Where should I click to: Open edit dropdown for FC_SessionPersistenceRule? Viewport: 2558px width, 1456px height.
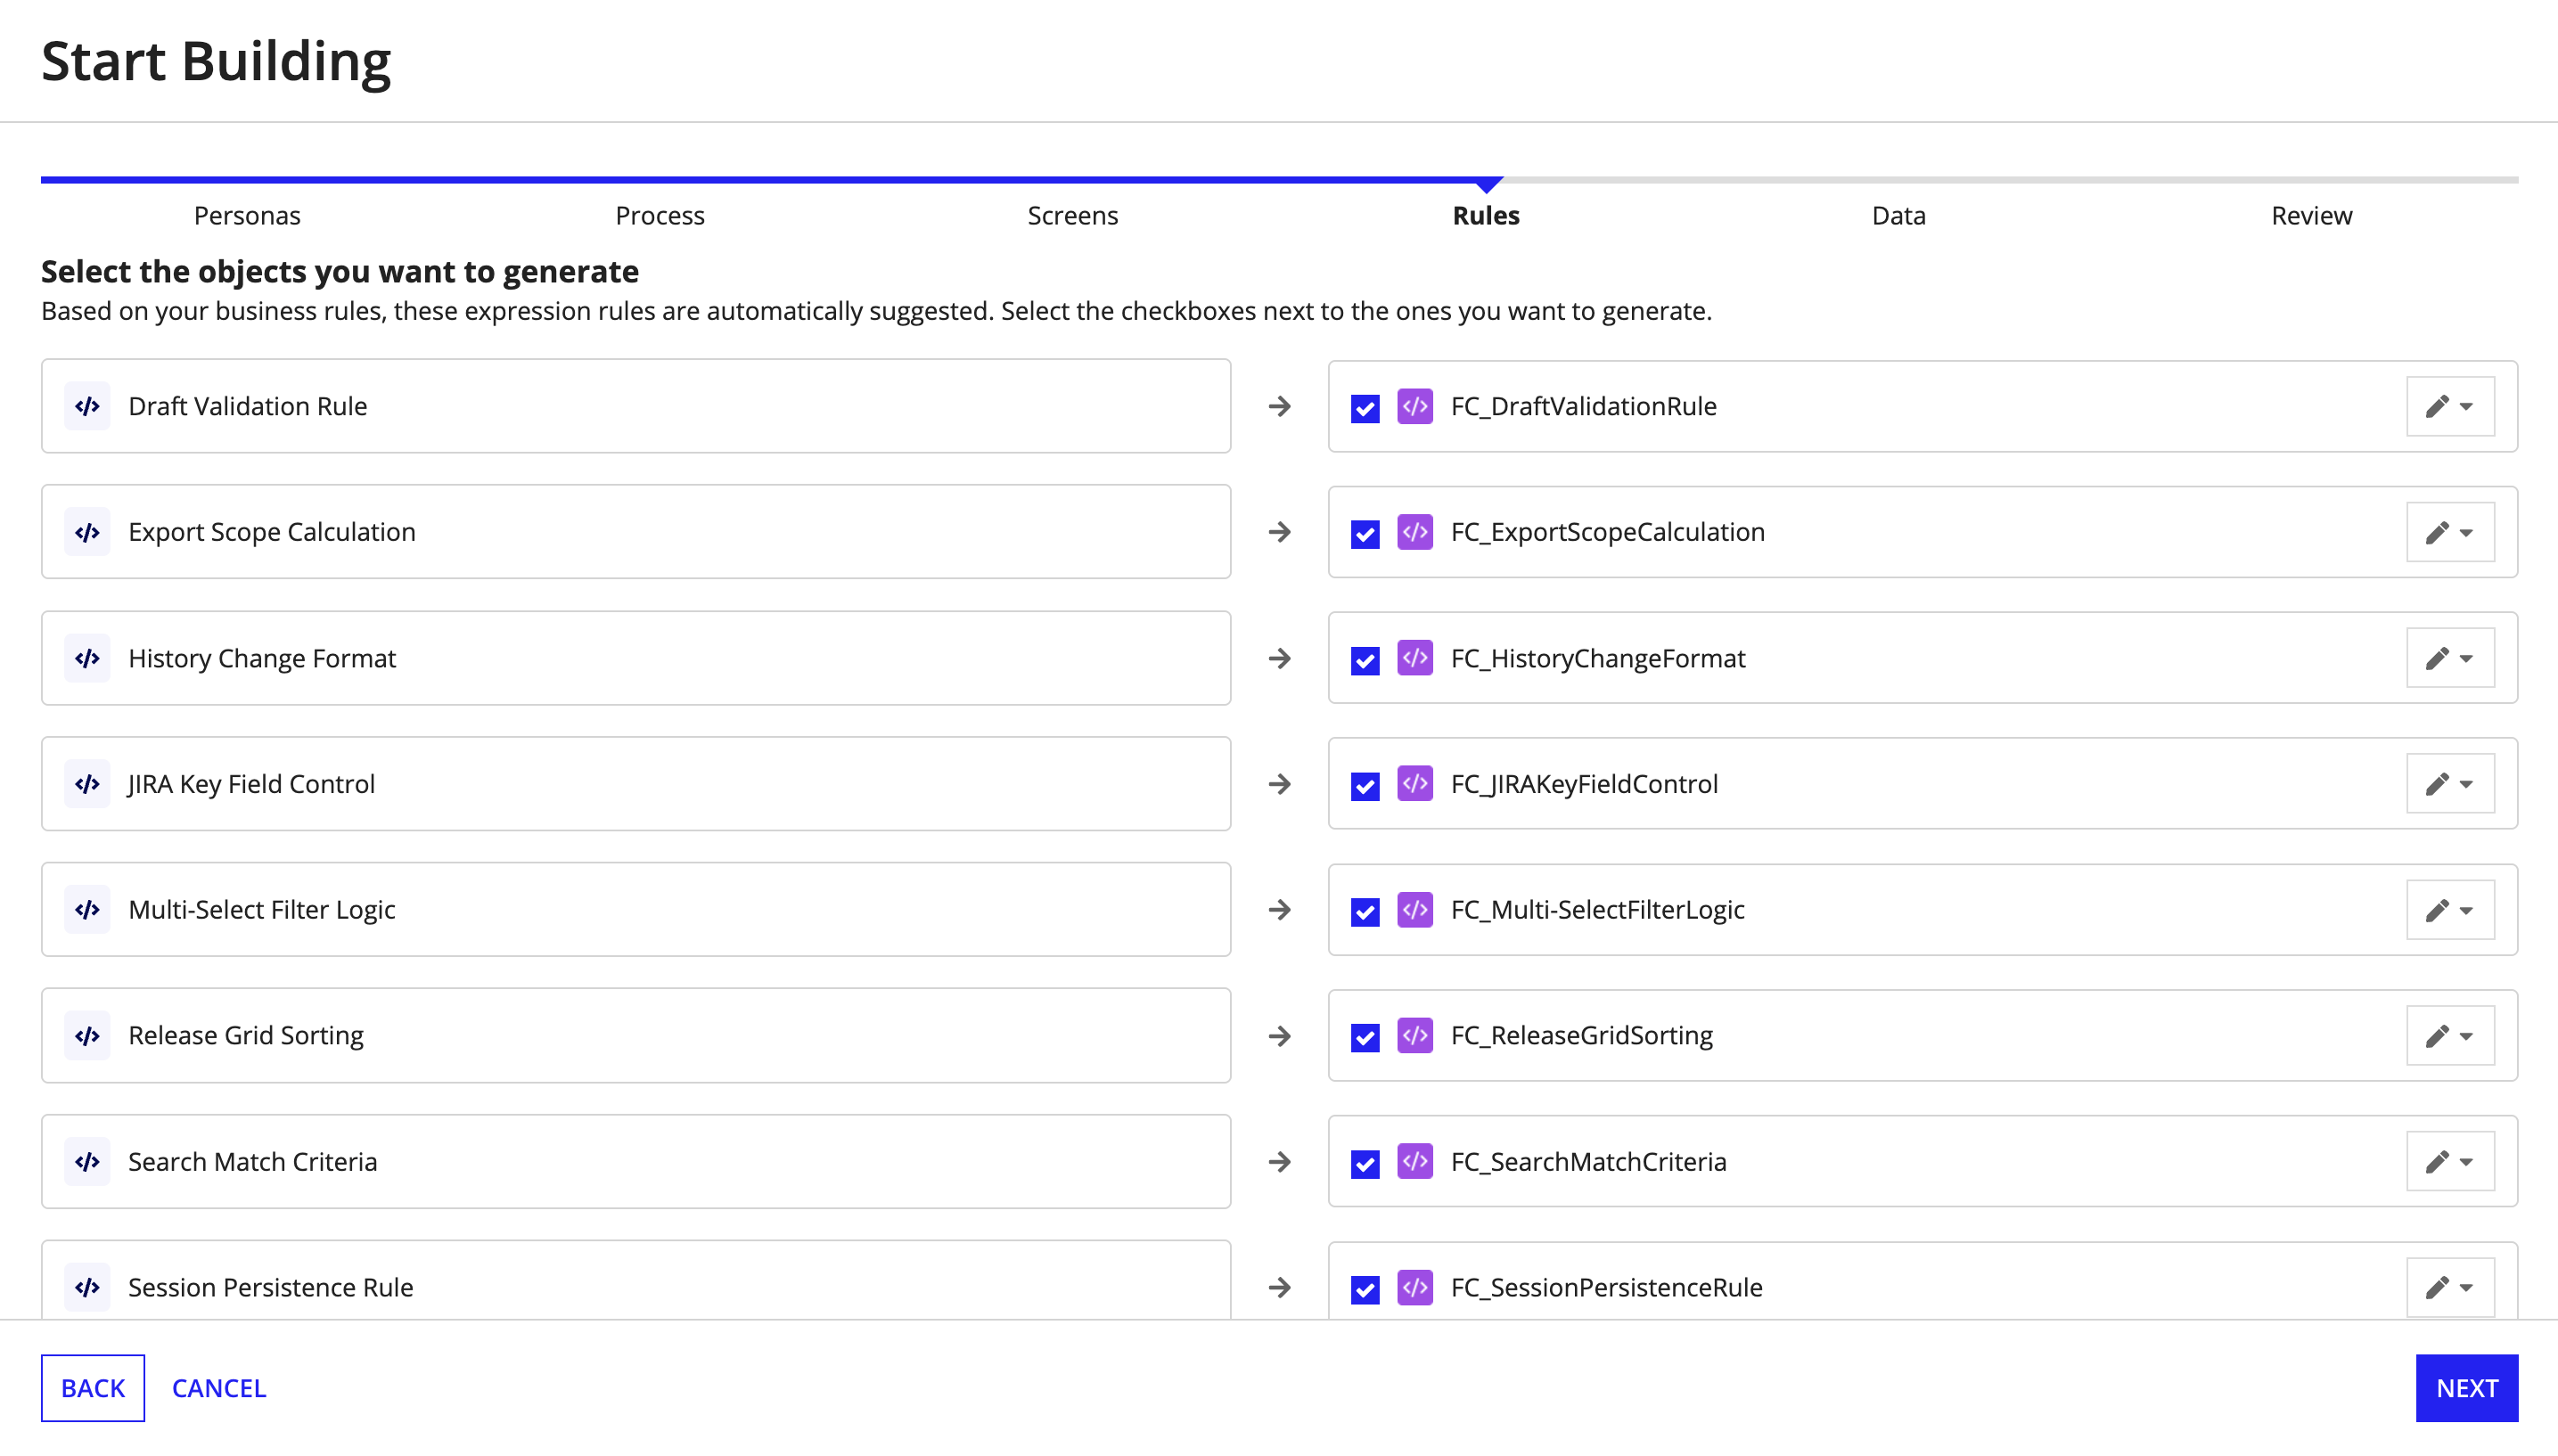click(x=2450, y=1288)
